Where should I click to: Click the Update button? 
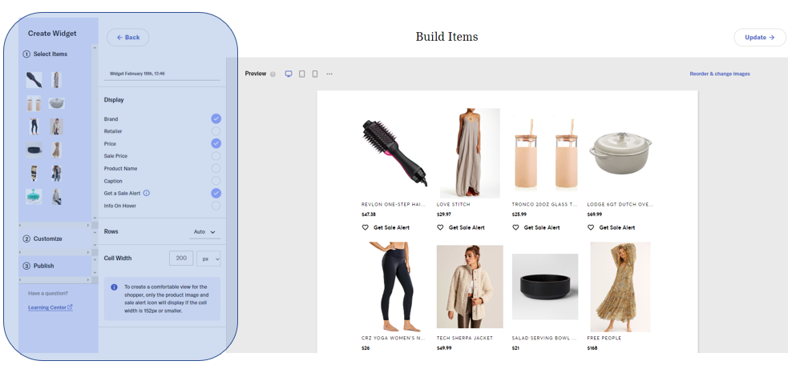[759, 38]
